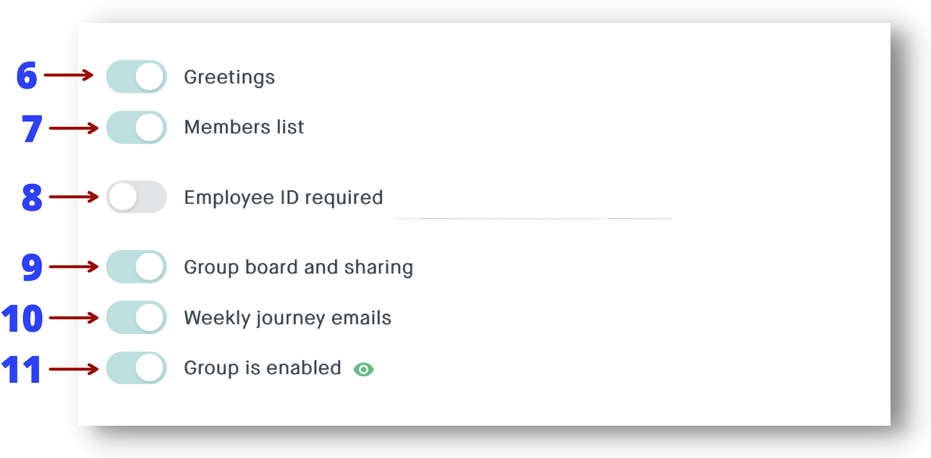Click the red arrow next to number 7
This screenshot has height=458, width=931.
tap(73, 128)
